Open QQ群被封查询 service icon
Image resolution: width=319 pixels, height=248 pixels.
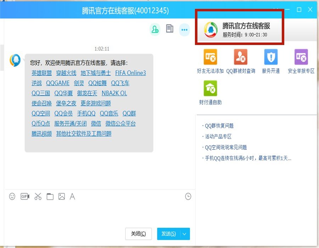240,57
